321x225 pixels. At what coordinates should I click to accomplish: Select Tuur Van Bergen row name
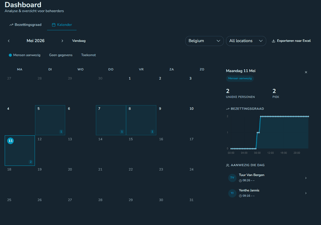coord(252,175)
